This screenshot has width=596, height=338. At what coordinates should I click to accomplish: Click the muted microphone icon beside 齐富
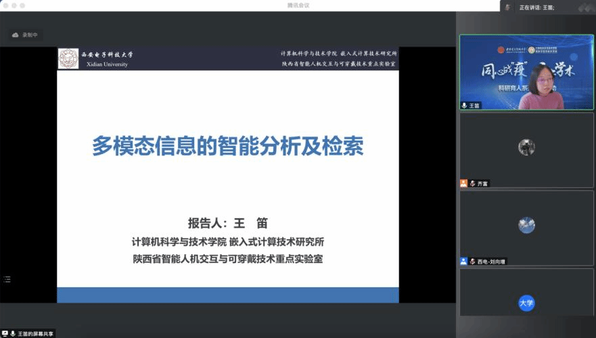pyautogui.click(x=472, y=183)
